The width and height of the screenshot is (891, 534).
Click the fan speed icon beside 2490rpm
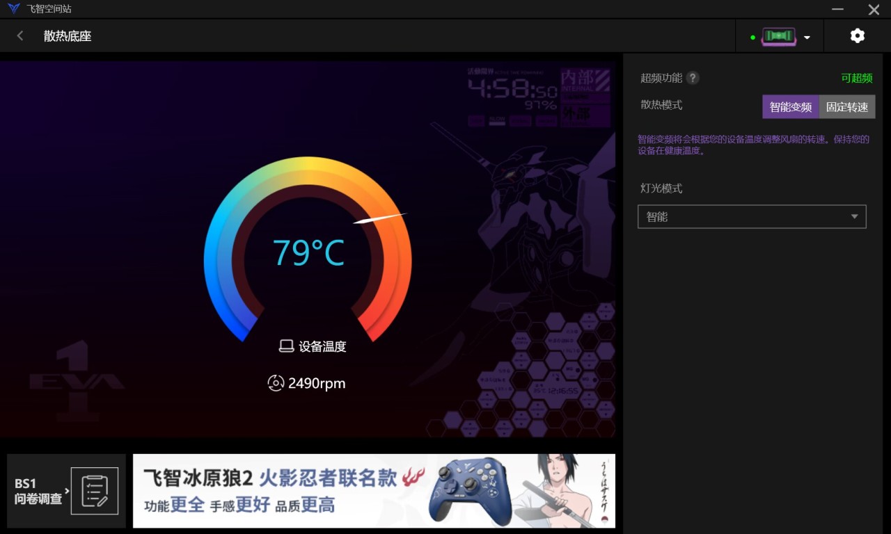pyautogui.click(x=276, y=383)
